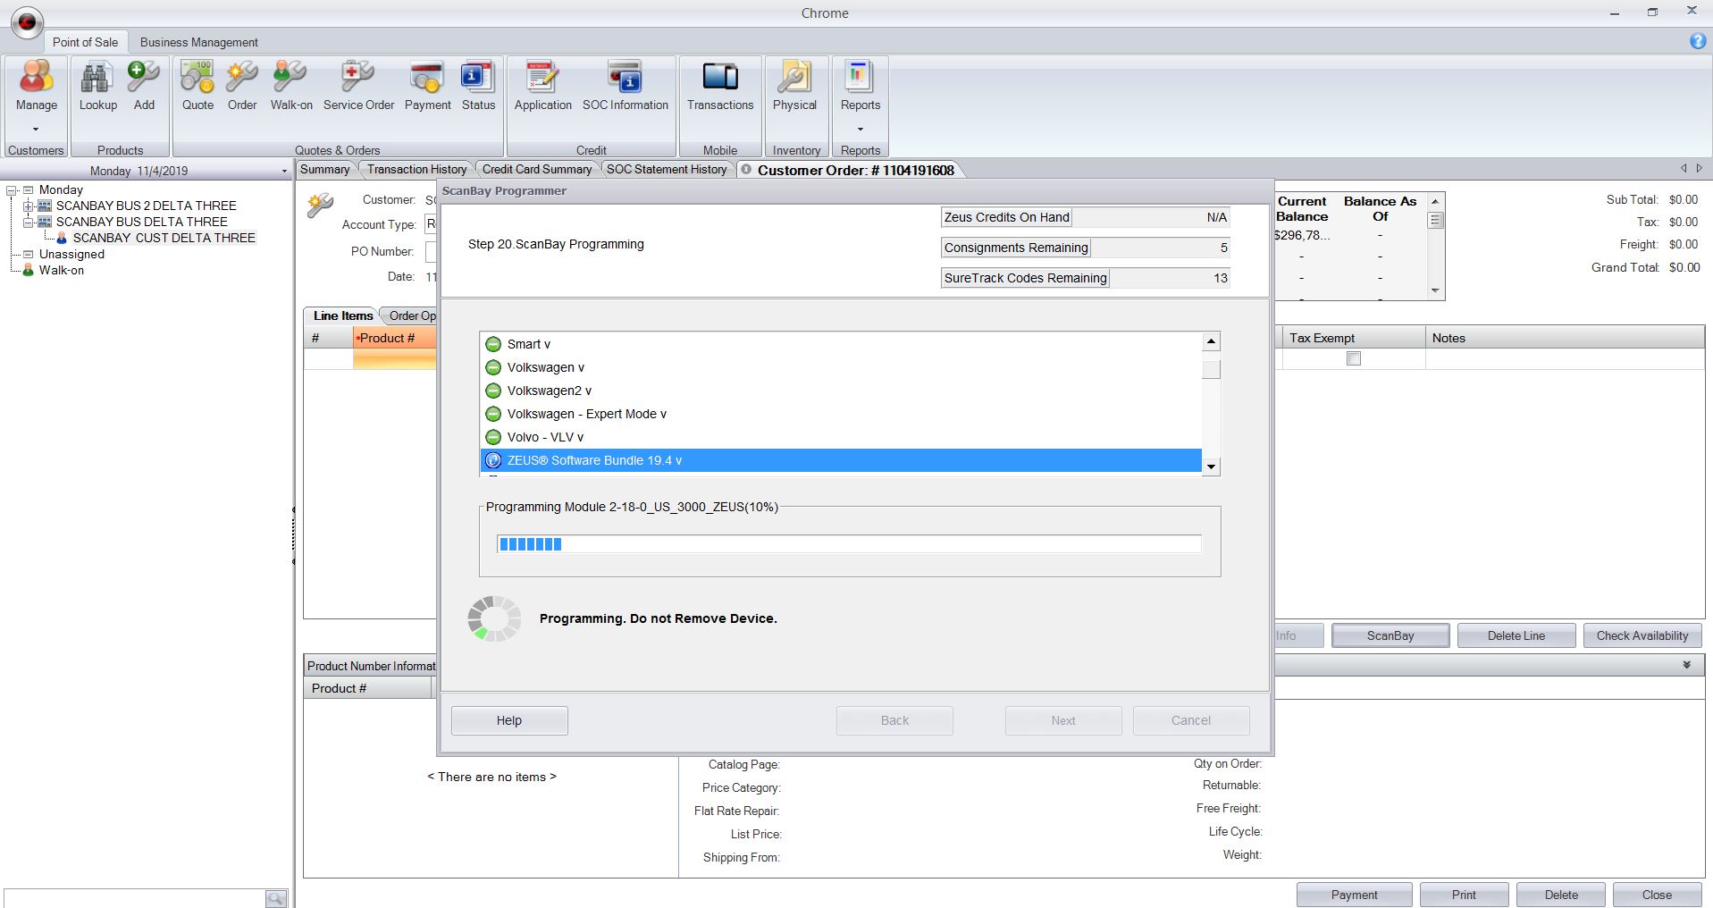Click the Help button in ScanBay Programmer

tap(508, 720)
